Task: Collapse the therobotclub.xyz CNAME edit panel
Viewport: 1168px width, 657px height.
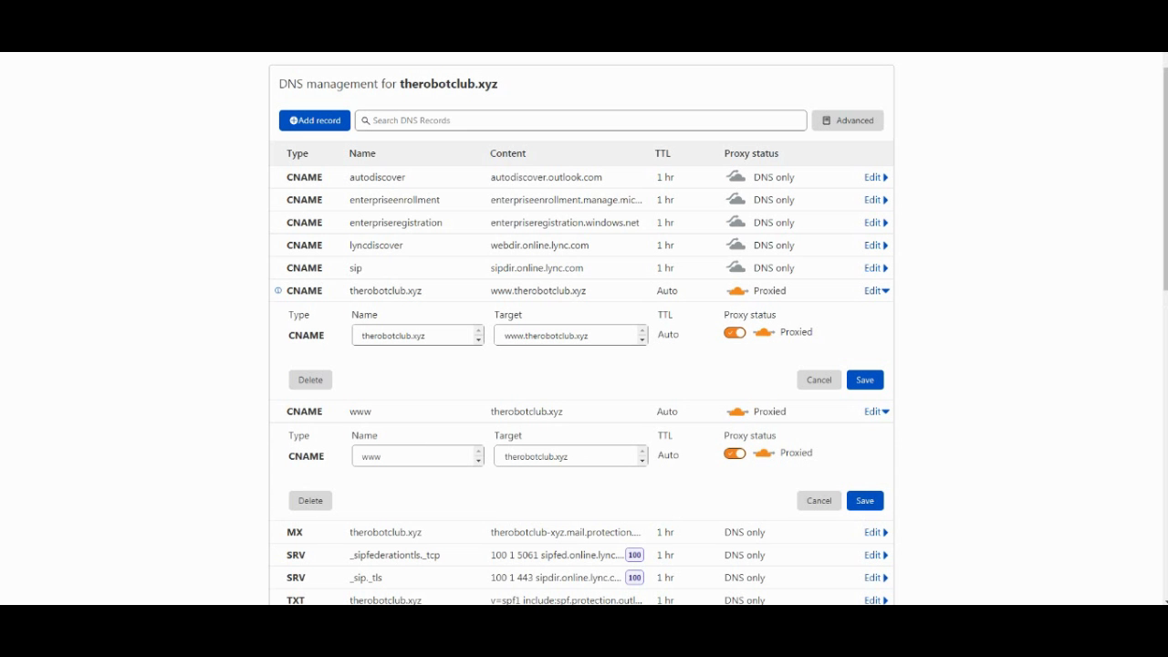Action: (x=876, y=291)
